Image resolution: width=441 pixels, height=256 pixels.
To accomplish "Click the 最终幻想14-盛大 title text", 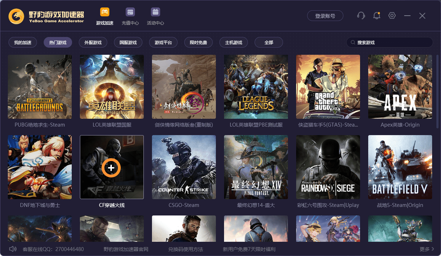I will (x=256, y=205).
